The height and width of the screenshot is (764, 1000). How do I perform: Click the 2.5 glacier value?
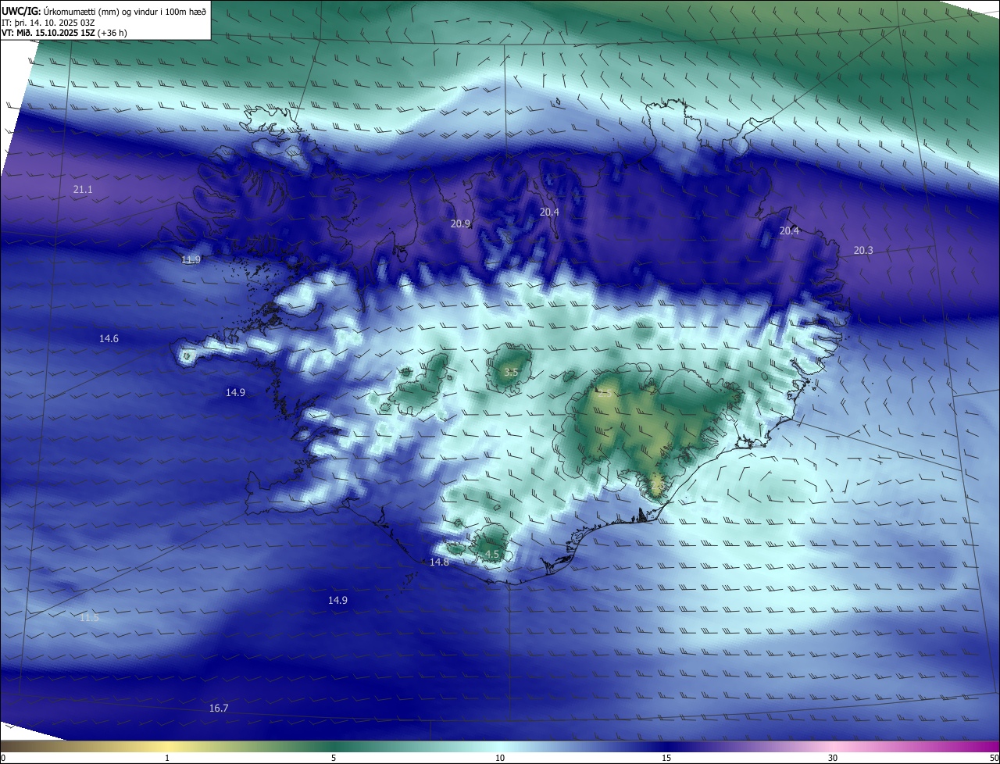click(604, 394)
